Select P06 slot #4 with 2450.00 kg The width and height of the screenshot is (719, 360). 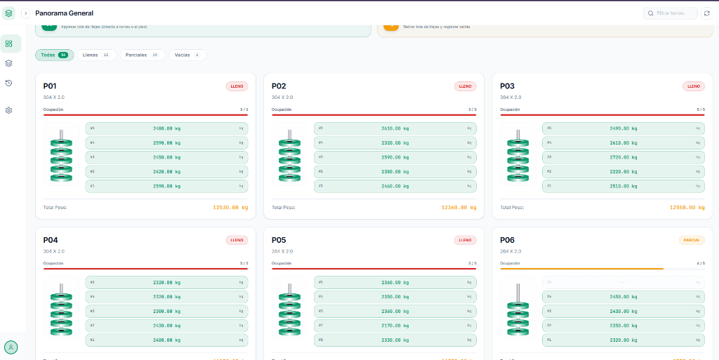click(624, 297)
